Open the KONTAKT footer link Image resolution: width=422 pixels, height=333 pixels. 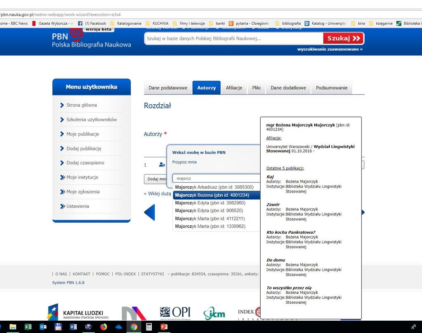81,274
